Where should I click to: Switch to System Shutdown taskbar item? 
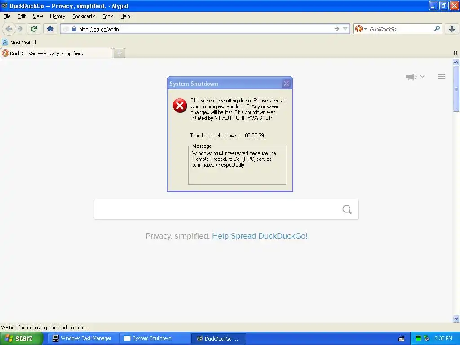pos(155,338)
